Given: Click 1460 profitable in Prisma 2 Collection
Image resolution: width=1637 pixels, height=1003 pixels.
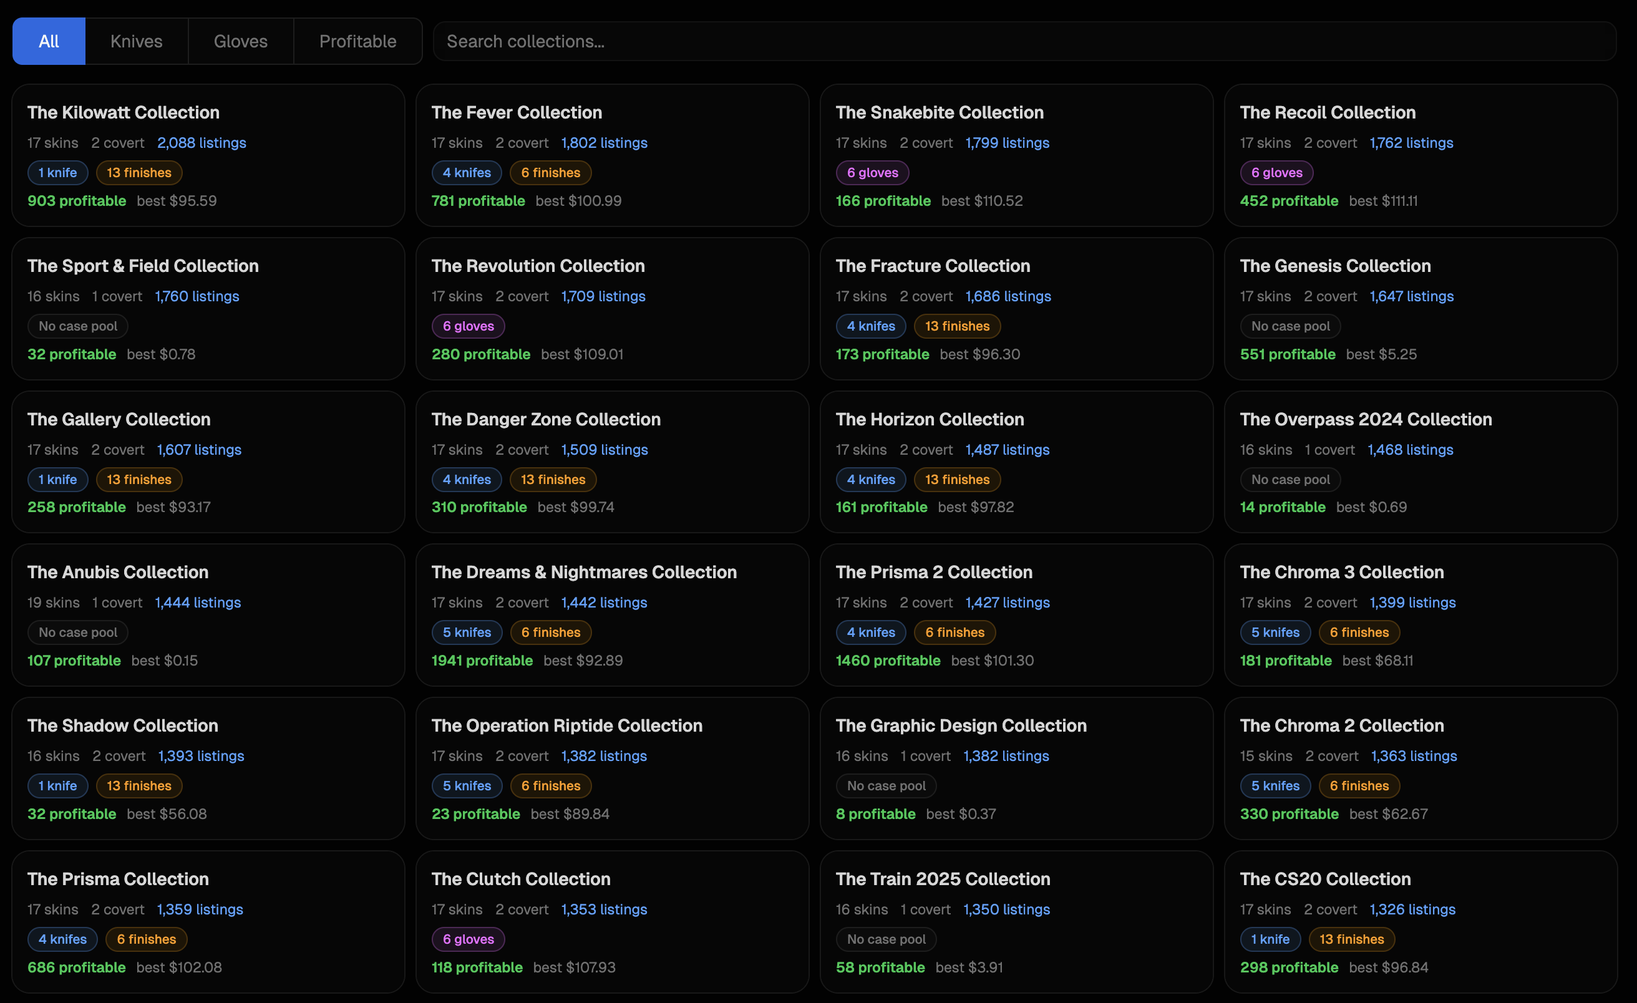Looking at the screenshot, I should point(888,661).
